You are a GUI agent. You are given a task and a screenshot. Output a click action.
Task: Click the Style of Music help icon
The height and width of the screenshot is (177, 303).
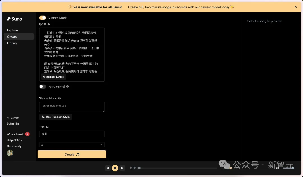(x=59, y=98)
